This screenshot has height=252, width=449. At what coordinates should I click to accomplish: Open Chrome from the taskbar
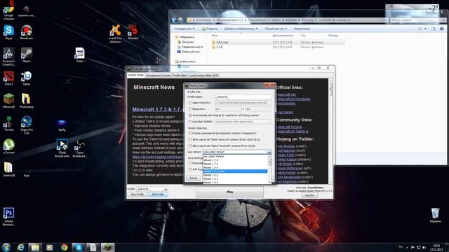tap(64, 247)
